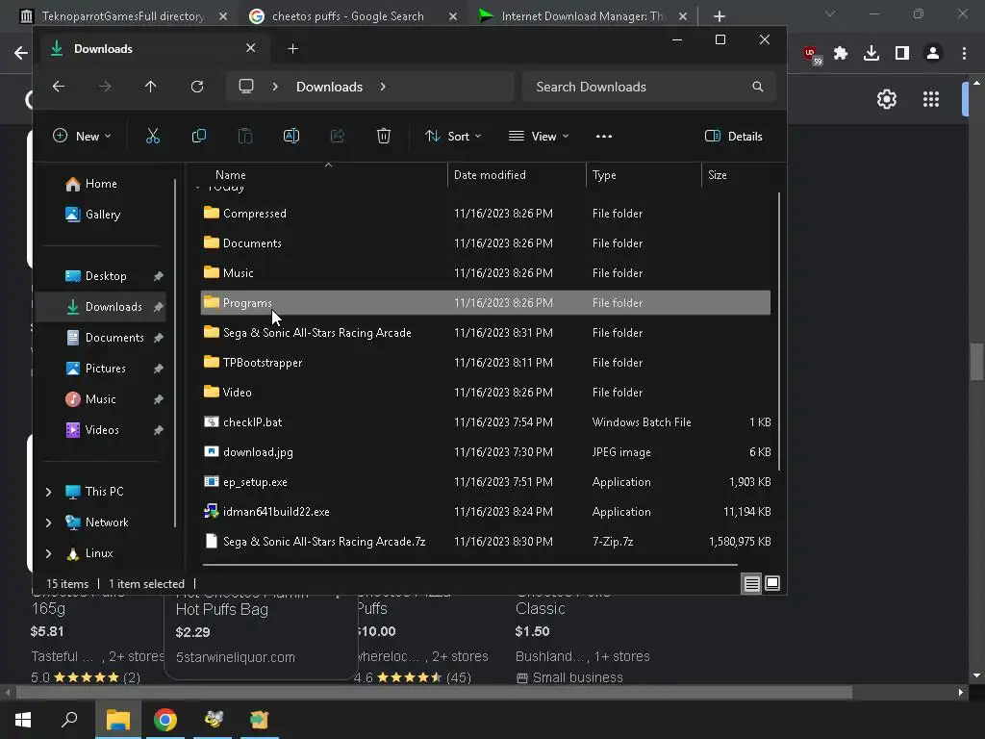
Task: Open the Google apps grid icon
Action: click(x=931, y=99)
